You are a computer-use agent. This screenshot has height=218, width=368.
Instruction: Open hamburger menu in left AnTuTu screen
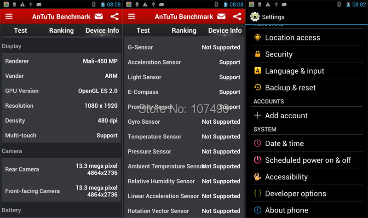(9, 16)
